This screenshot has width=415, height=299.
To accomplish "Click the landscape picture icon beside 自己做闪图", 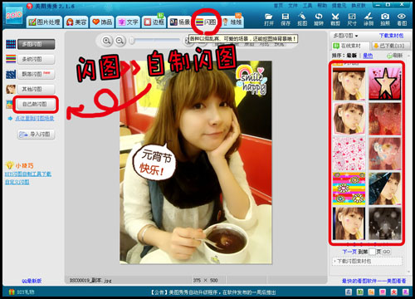I will 9,105.
